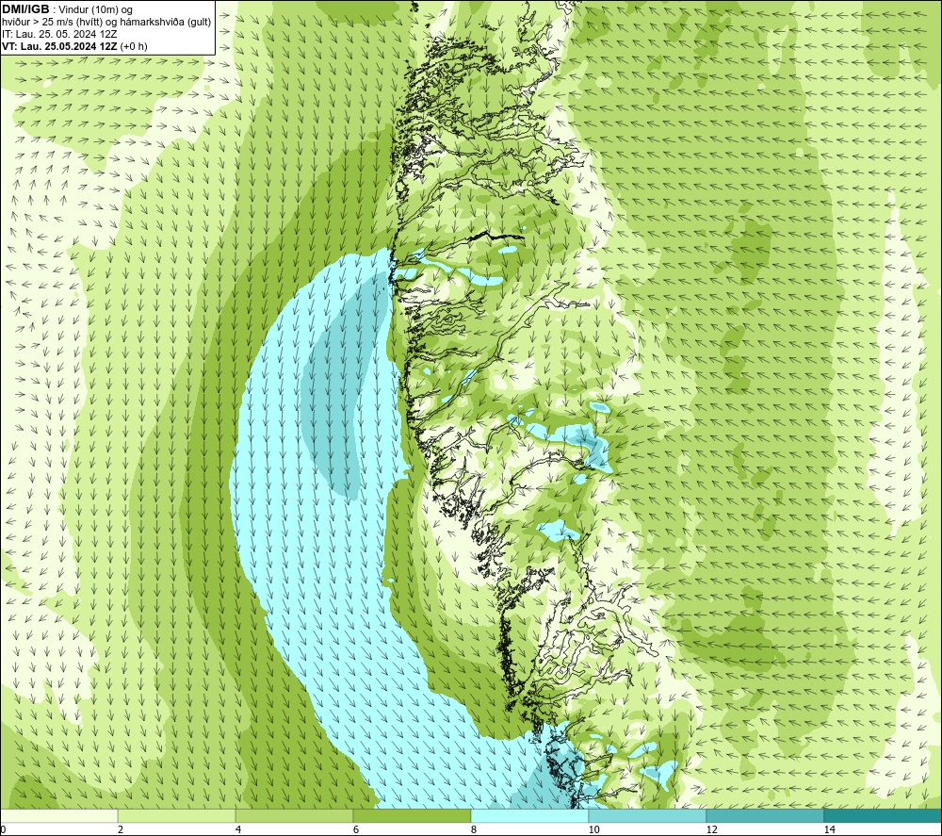Click the 12–14 m/s teal legend swatch
The height and width of the screenshot is (836, 942).
click(x=765, y=815)
